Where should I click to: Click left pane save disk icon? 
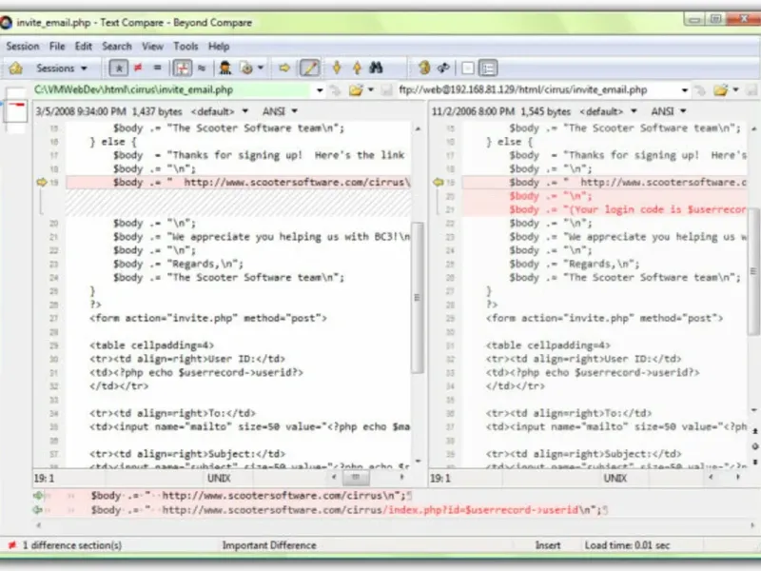(387, 89)
